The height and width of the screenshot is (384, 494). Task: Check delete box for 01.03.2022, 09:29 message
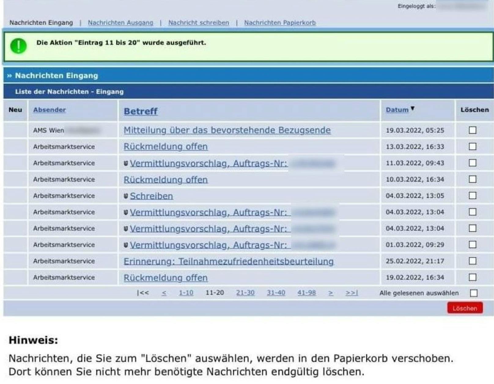point(473,245)
